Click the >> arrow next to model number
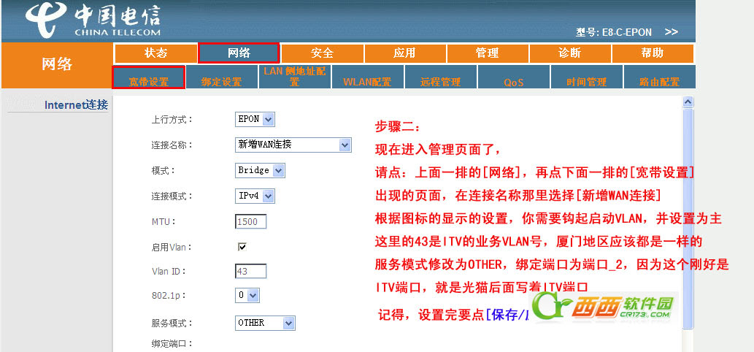 [x=672, y=32]
